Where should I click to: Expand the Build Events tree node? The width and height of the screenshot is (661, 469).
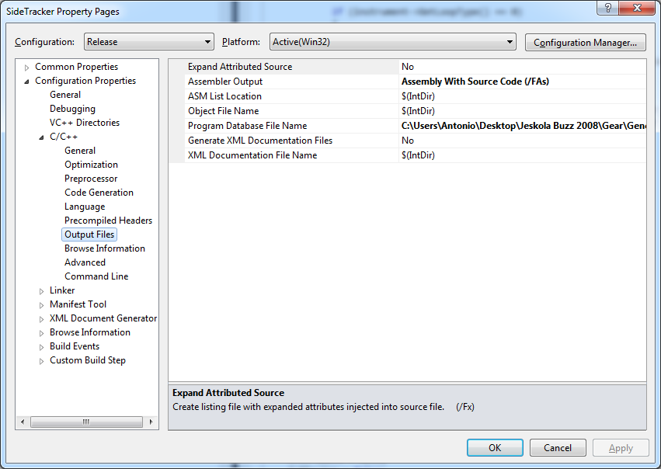pyautogui.click(x=41, y=347)
